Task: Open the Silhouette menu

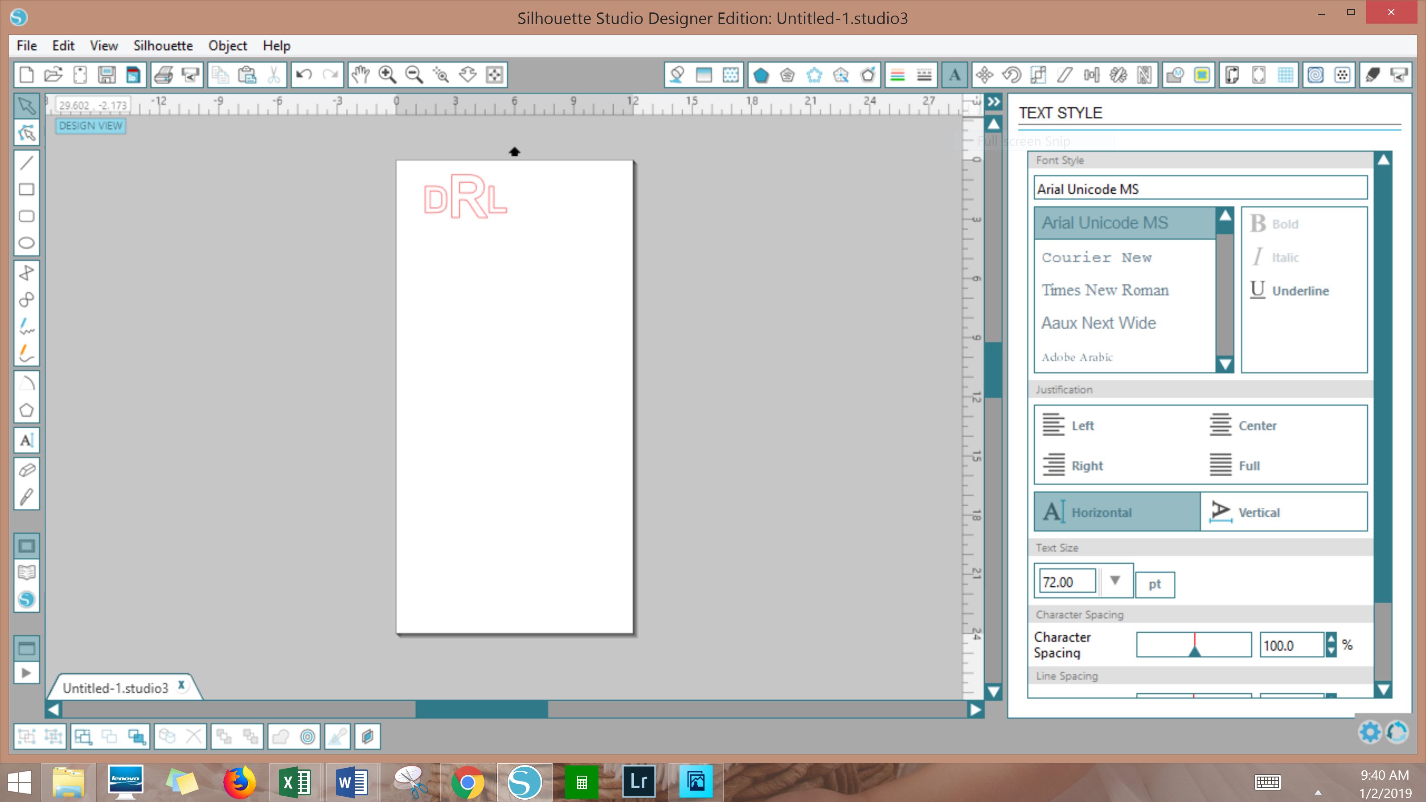Action: [163, 45]
